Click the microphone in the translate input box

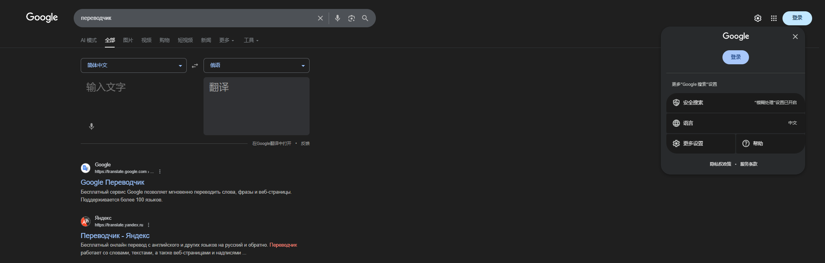click(x=92, y=126)
